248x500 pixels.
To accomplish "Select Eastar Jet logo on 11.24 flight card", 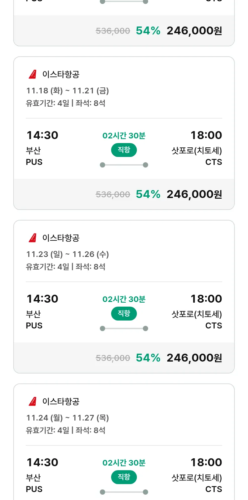I will coord(32,402).
